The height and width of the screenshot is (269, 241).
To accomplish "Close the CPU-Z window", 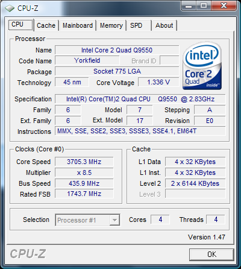I will 224,5.
